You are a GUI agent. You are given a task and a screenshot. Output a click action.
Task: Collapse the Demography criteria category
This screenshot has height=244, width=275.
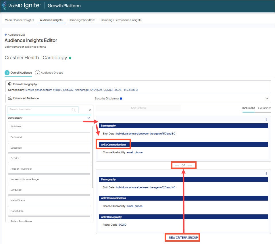[89, 118]
